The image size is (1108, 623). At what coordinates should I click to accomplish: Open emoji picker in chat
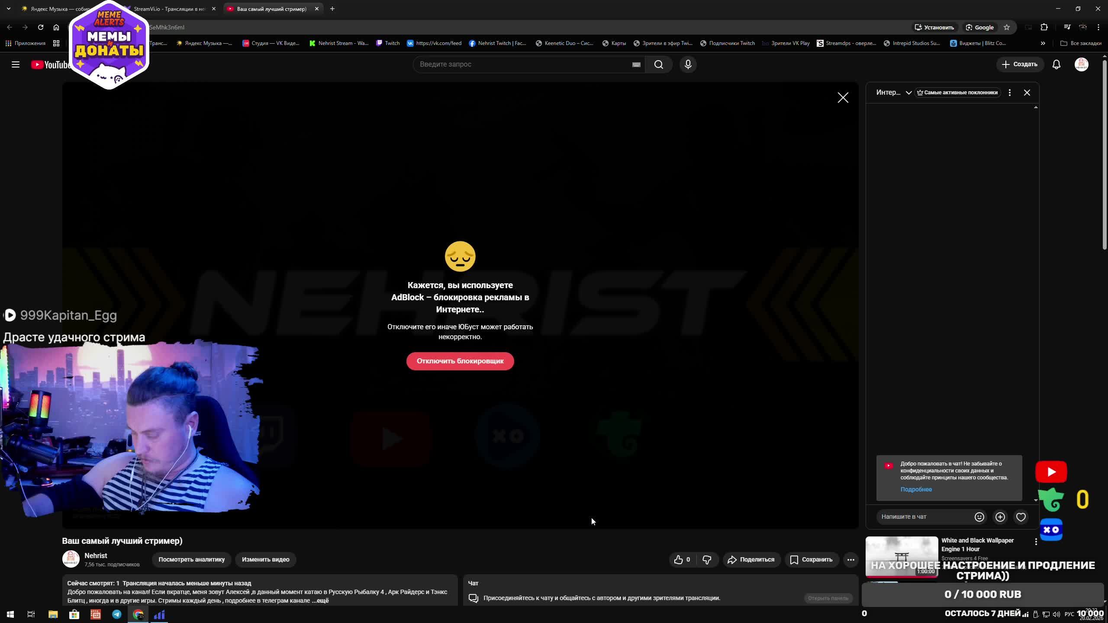click(979, 517)
